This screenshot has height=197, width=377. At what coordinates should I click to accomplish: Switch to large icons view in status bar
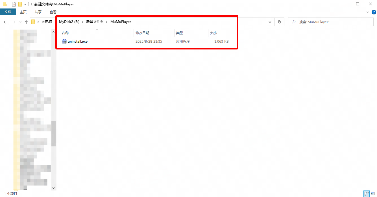[373, 194]
